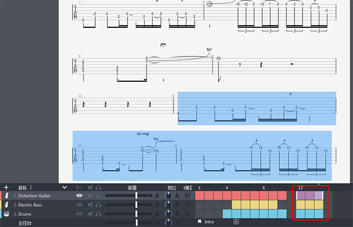Click the volume automation A for Distortion Guitar
Image resolution: width=353 pixels, height=227 pixels.
pyautogui.click(x=157, y=196)
